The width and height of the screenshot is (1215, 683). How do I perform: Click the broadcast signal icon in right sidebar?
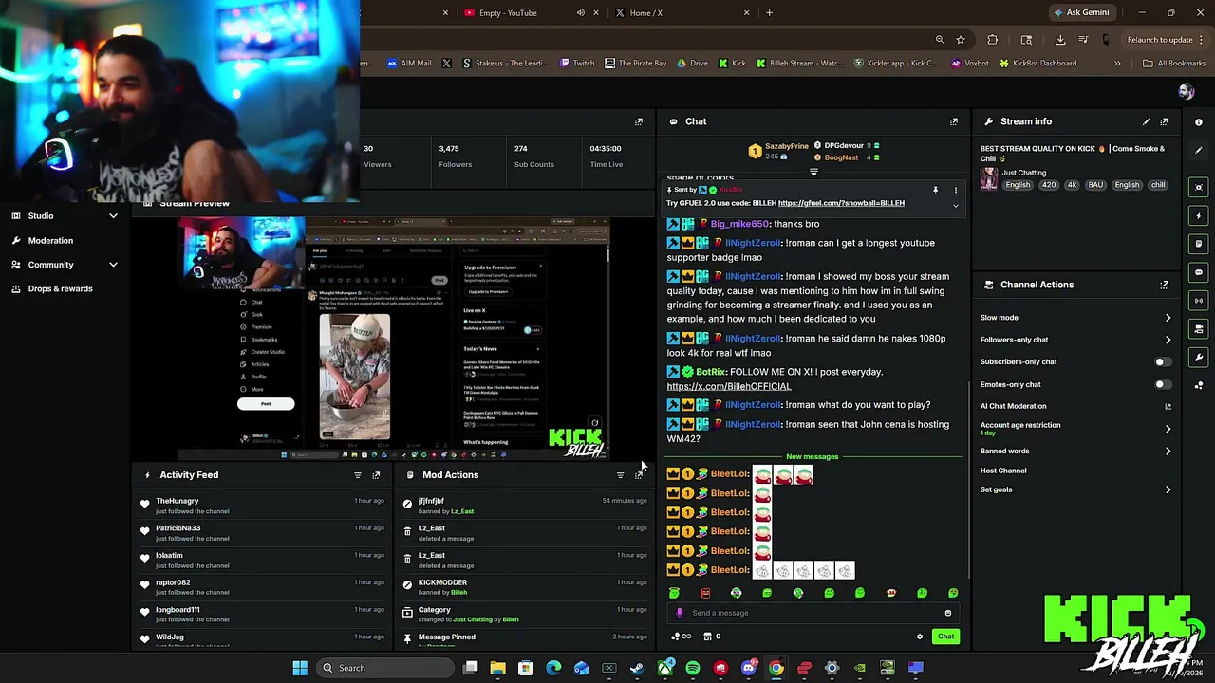click(x=1199, y=301)
